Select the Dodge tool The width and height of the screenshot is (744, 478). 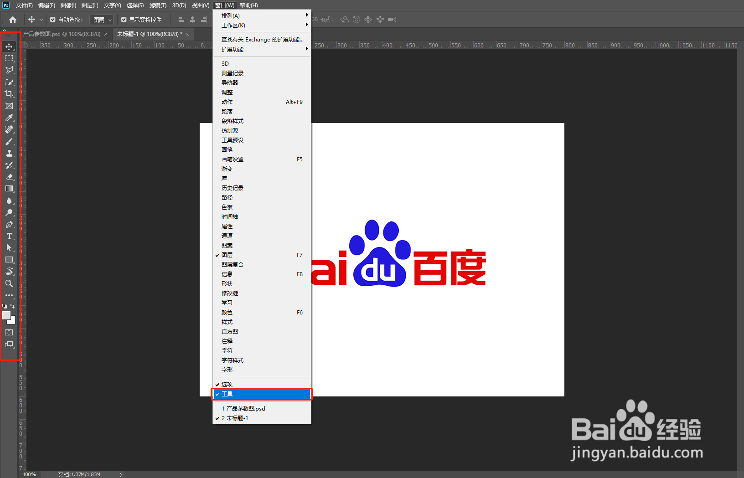[9, 212]
